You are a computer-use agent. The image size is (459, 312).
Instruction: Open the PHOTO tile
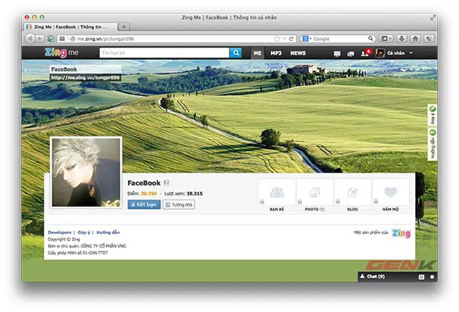[x=315, y=194]
